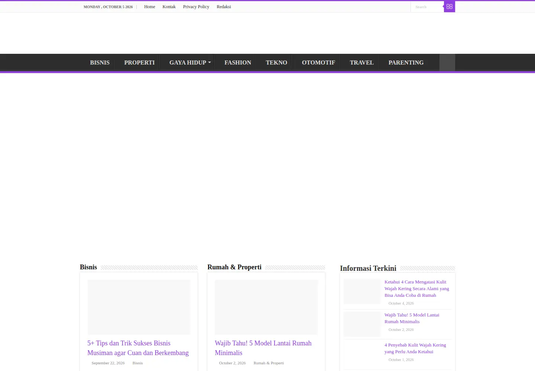
Task: Click thumbnail beside 4 Penyebab Kulit Wajah Kering
Action: 362,354
